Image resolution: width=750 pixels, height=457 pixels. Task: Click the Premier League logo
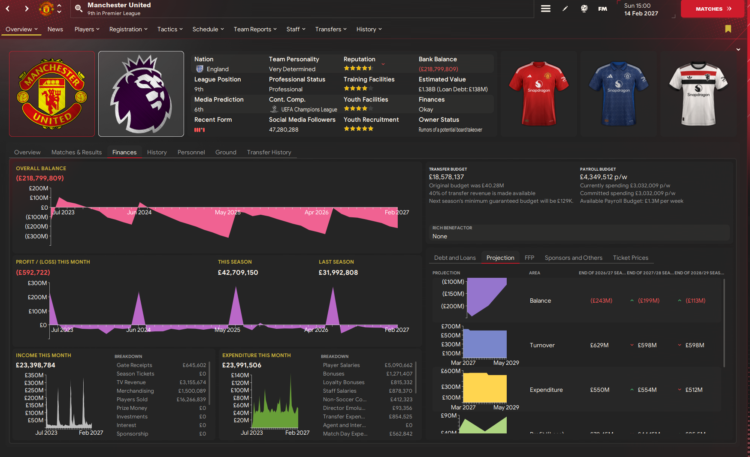click(141, 94)
